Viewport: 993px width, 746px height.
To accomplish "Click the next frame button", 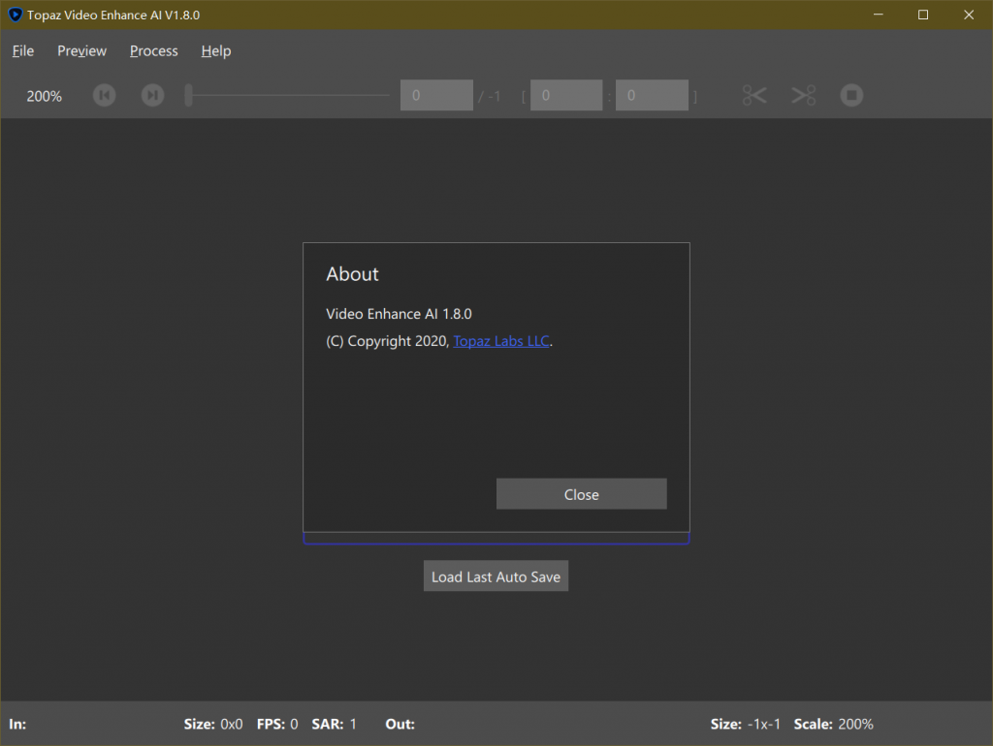I will click(x=152, y=95).
